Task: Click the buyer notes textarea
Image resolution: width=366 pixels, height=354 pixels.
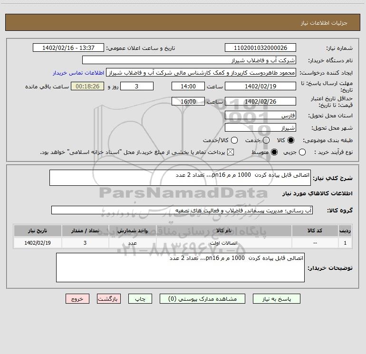Action: click(x=180, y=268)
